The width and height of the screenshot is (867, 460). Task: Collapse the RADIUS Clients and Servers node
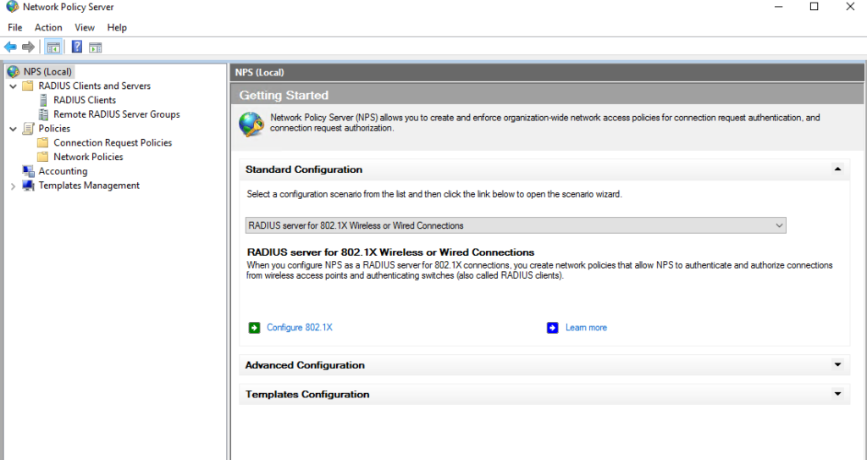(14, 86)
